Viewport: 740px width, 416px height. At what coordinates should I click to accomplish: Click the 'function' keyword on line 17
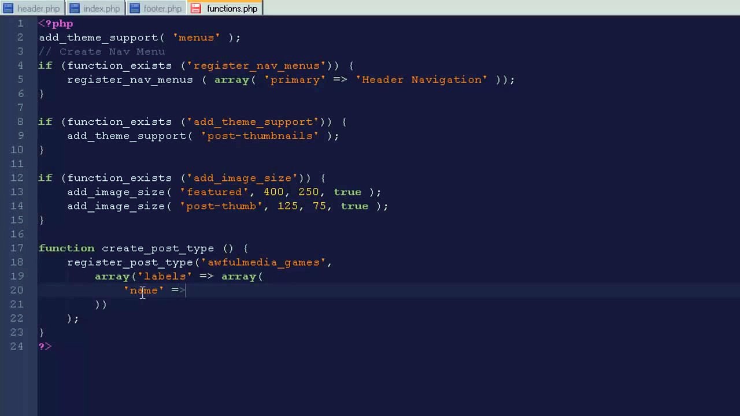pyautogui.click(x=66, y=248)
